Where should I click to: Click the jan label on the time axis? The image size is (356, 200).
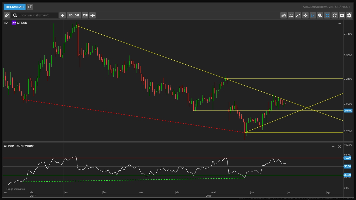[66, 192]
